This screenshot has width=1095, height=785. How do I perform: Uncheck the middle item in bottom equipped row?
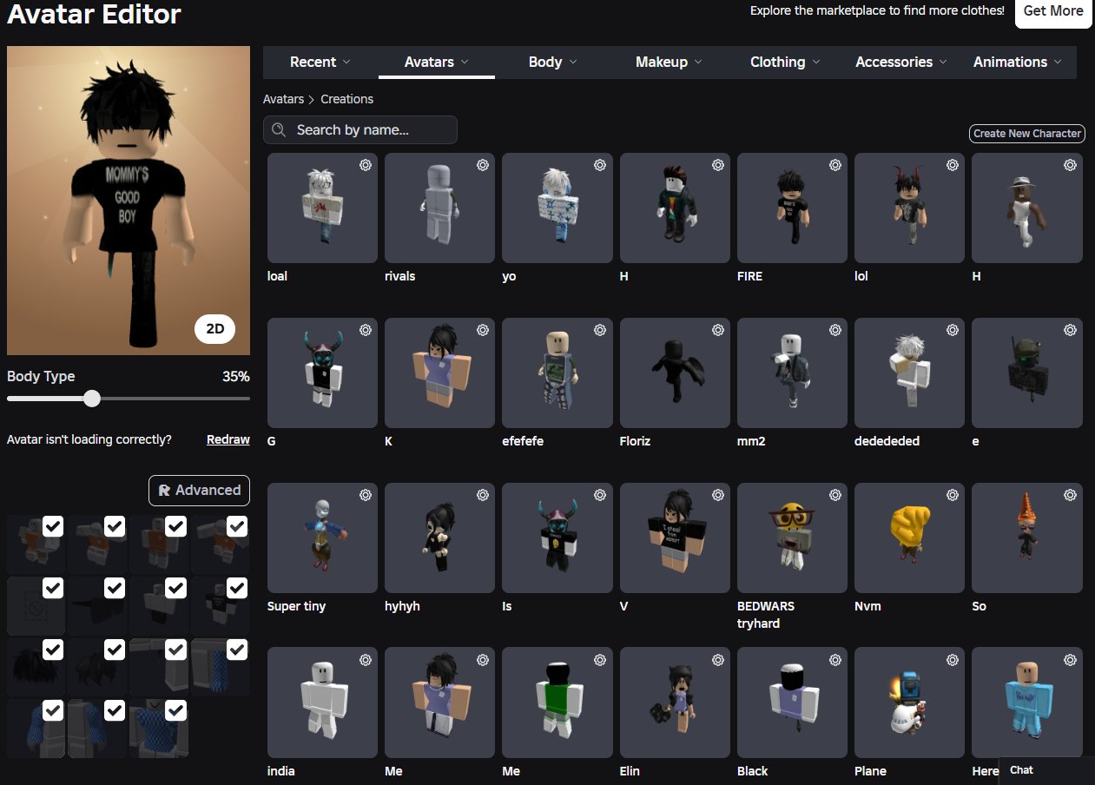(x=115, y=710)
